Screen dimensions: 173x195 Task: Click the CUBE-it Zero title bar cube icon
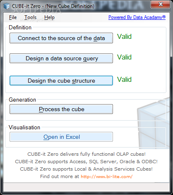[x=7, y=6]
